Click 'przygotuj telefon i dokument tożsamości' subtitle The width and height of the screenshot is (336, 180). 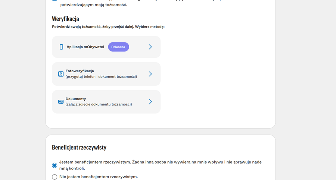pyautogui.click(x=101, y=77)
